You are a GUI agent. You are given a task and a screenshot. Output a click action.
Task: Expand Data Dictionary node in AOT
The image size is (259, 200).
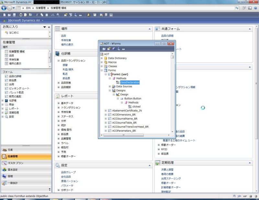pos(102,58)
